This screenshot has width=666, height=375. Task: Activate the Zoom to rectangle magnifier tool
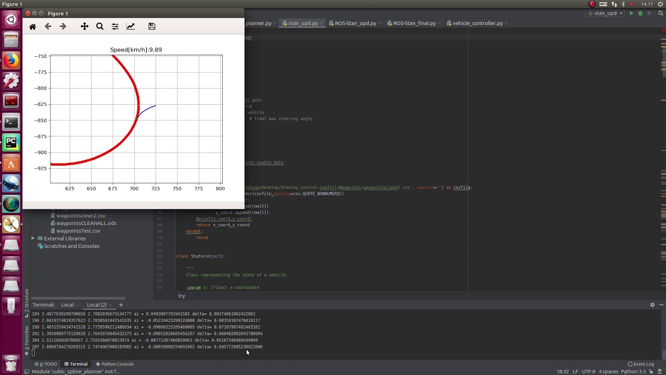tap(100, 27)
